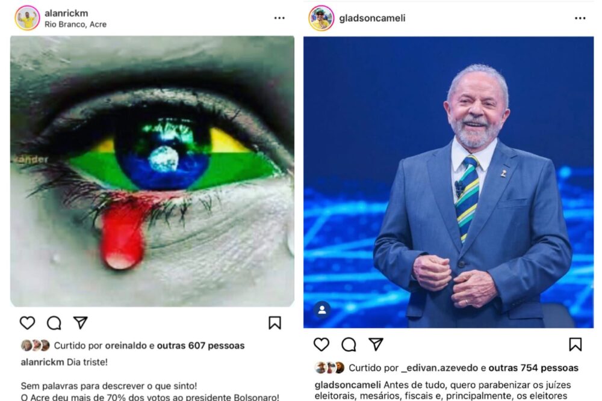Image resolution: width=602 pixels, height=401 pixels.
Task: Open alanrickm profile picture story
Action: pyautogui.click(x=27, y=17)
